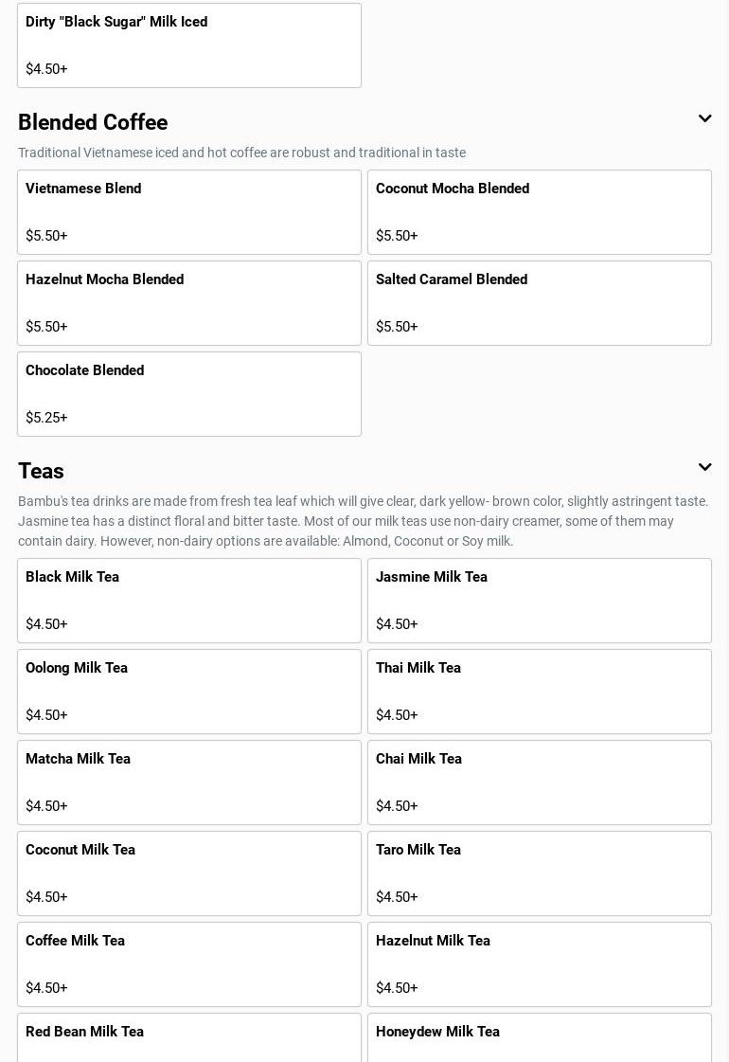
Task: Choose the Oolong Milk Tea item
Action: pos(189,692)
